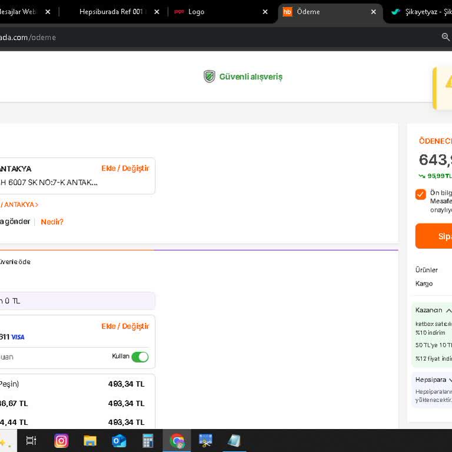
Task: Toggle the Kullan points switch off
Action: 139,357
